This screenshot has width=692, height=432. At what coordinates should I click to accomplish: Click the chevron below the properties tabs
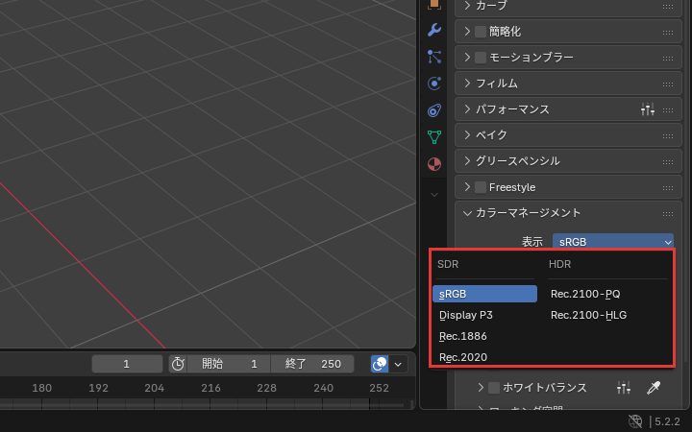(434, 194)
